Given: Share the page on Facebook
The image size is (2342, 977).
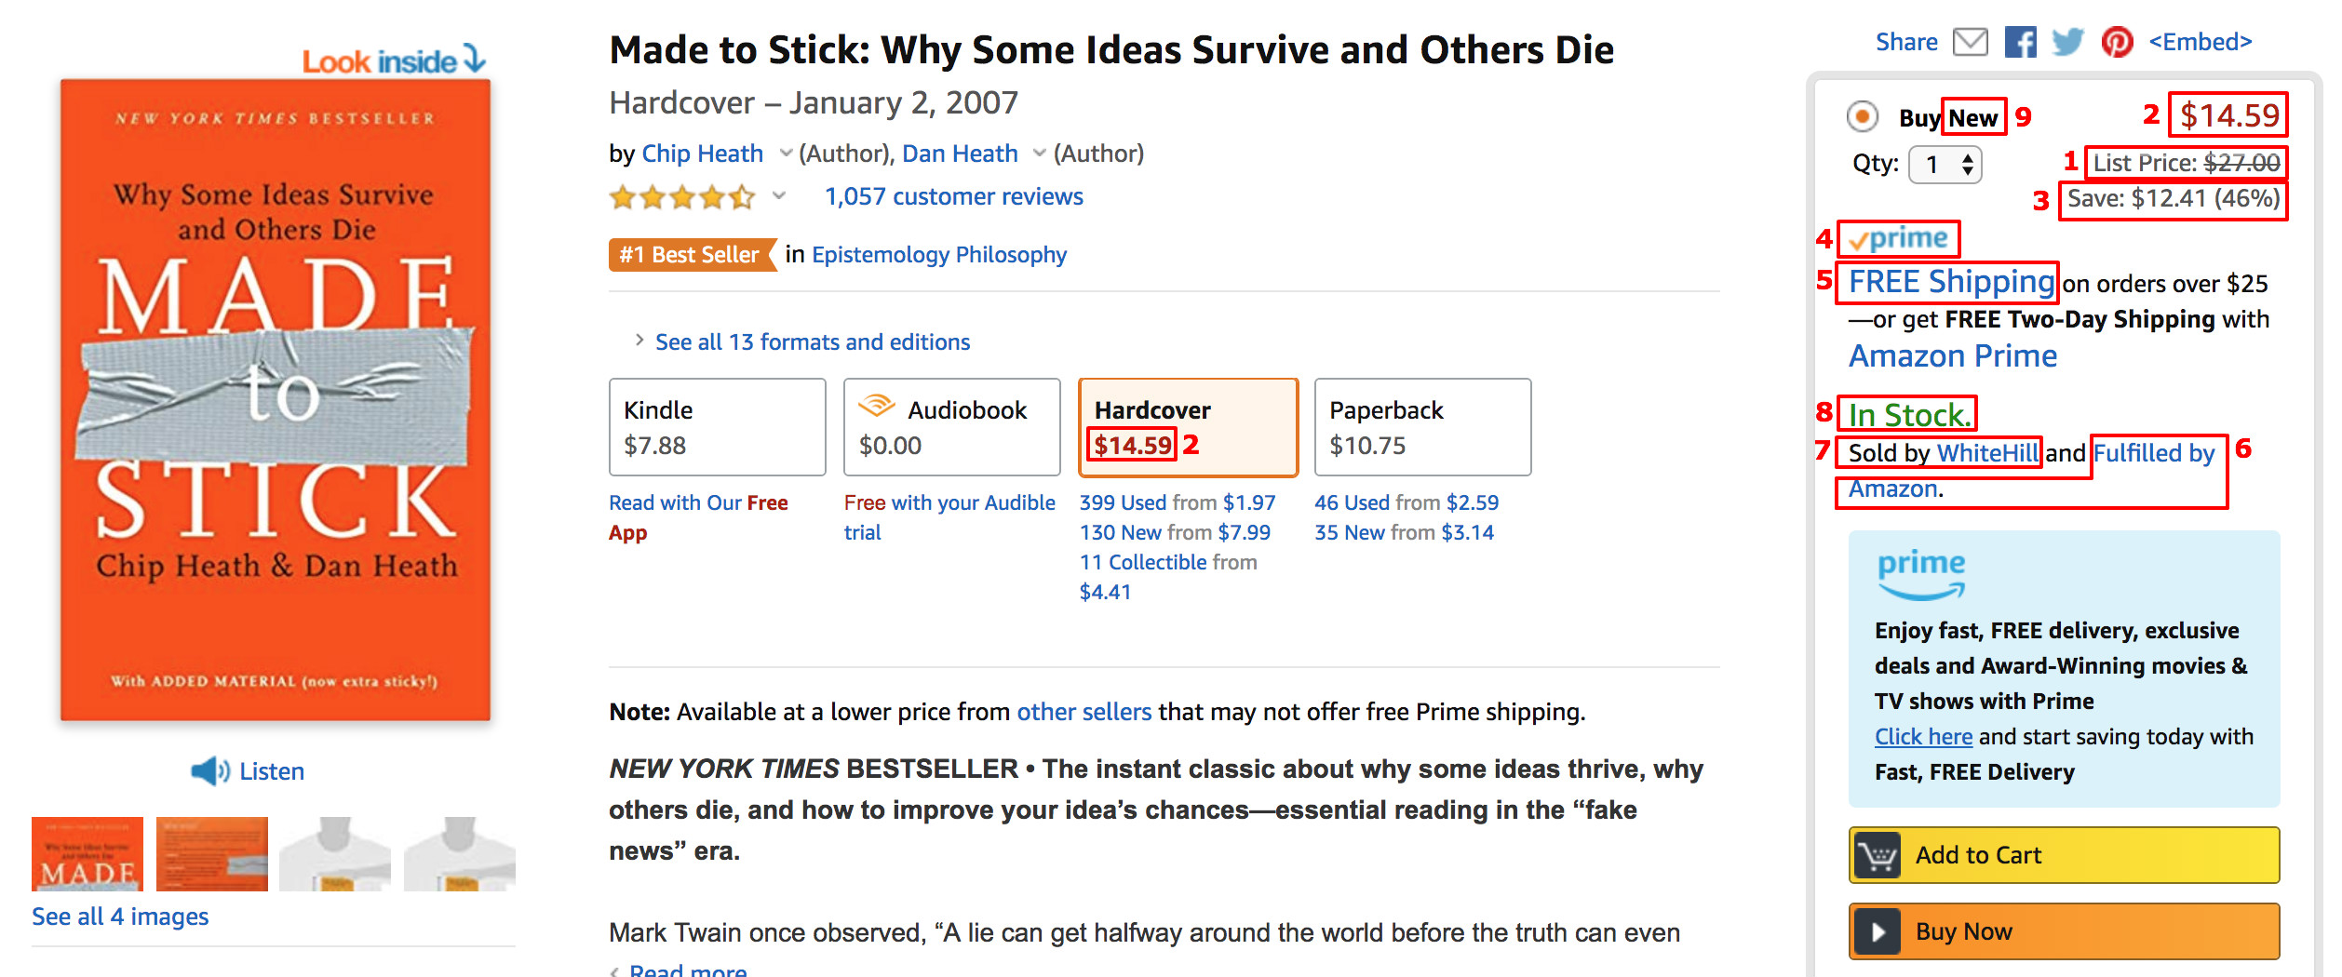Looking at the screenshot, I should click(2020, 41).
